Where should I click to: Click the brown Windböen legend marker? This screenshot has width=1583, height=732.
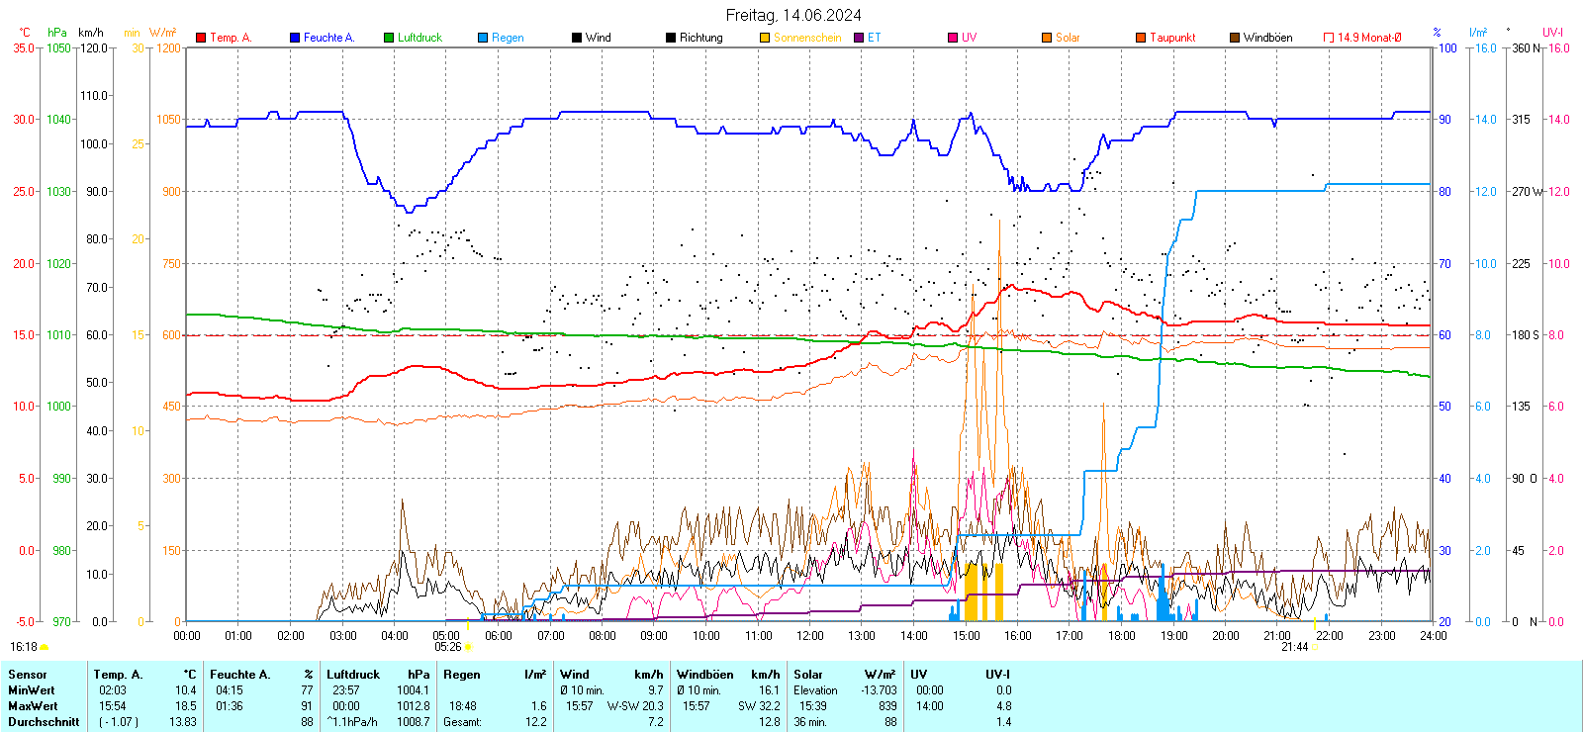pos(1235,38)
